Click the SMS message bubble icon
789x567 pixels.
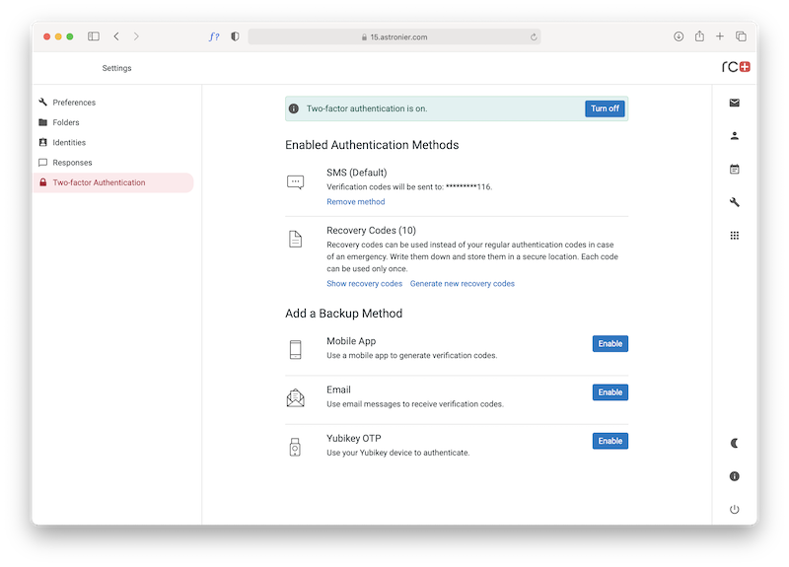tap(295, 182)
